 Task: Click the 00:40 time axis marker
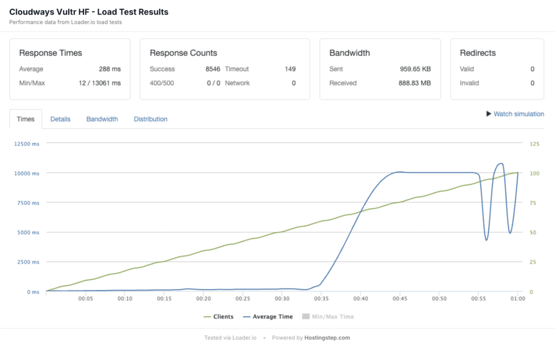[x=360, y=299]
